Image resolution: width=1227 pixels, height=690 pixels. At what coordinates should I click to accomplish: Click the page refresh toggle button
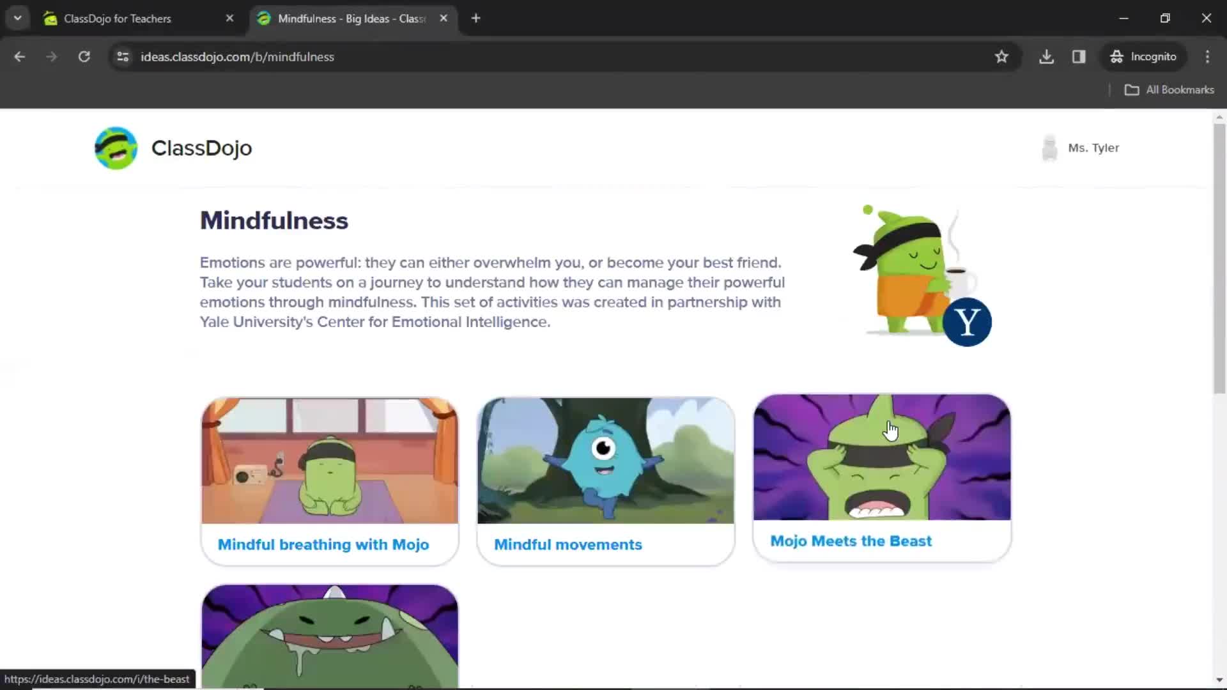pyautogui.click(x=84, y=56)
